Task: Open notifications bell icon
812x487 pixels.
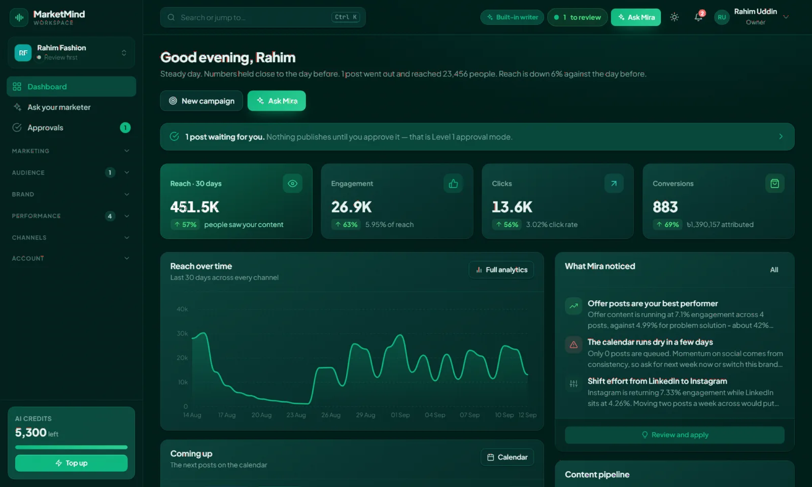Action: (699, 17)
